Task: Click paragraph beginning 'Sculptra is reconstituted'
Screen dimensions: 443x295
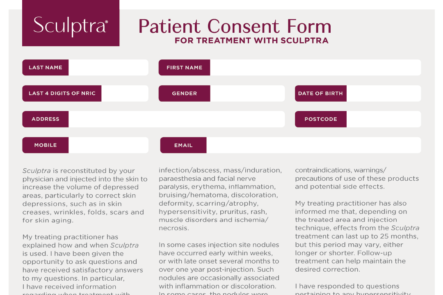Action: pos(84,195)
